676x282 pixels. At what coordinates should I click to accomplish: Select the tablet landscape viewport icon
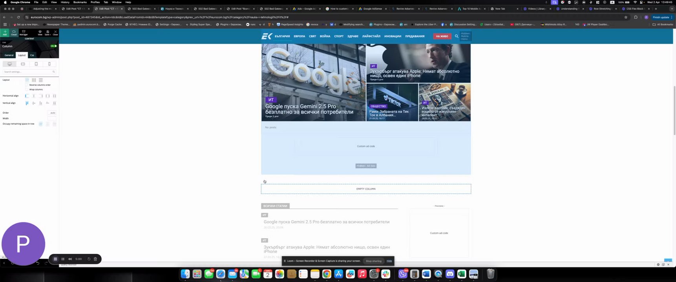[x=23, y=64]
